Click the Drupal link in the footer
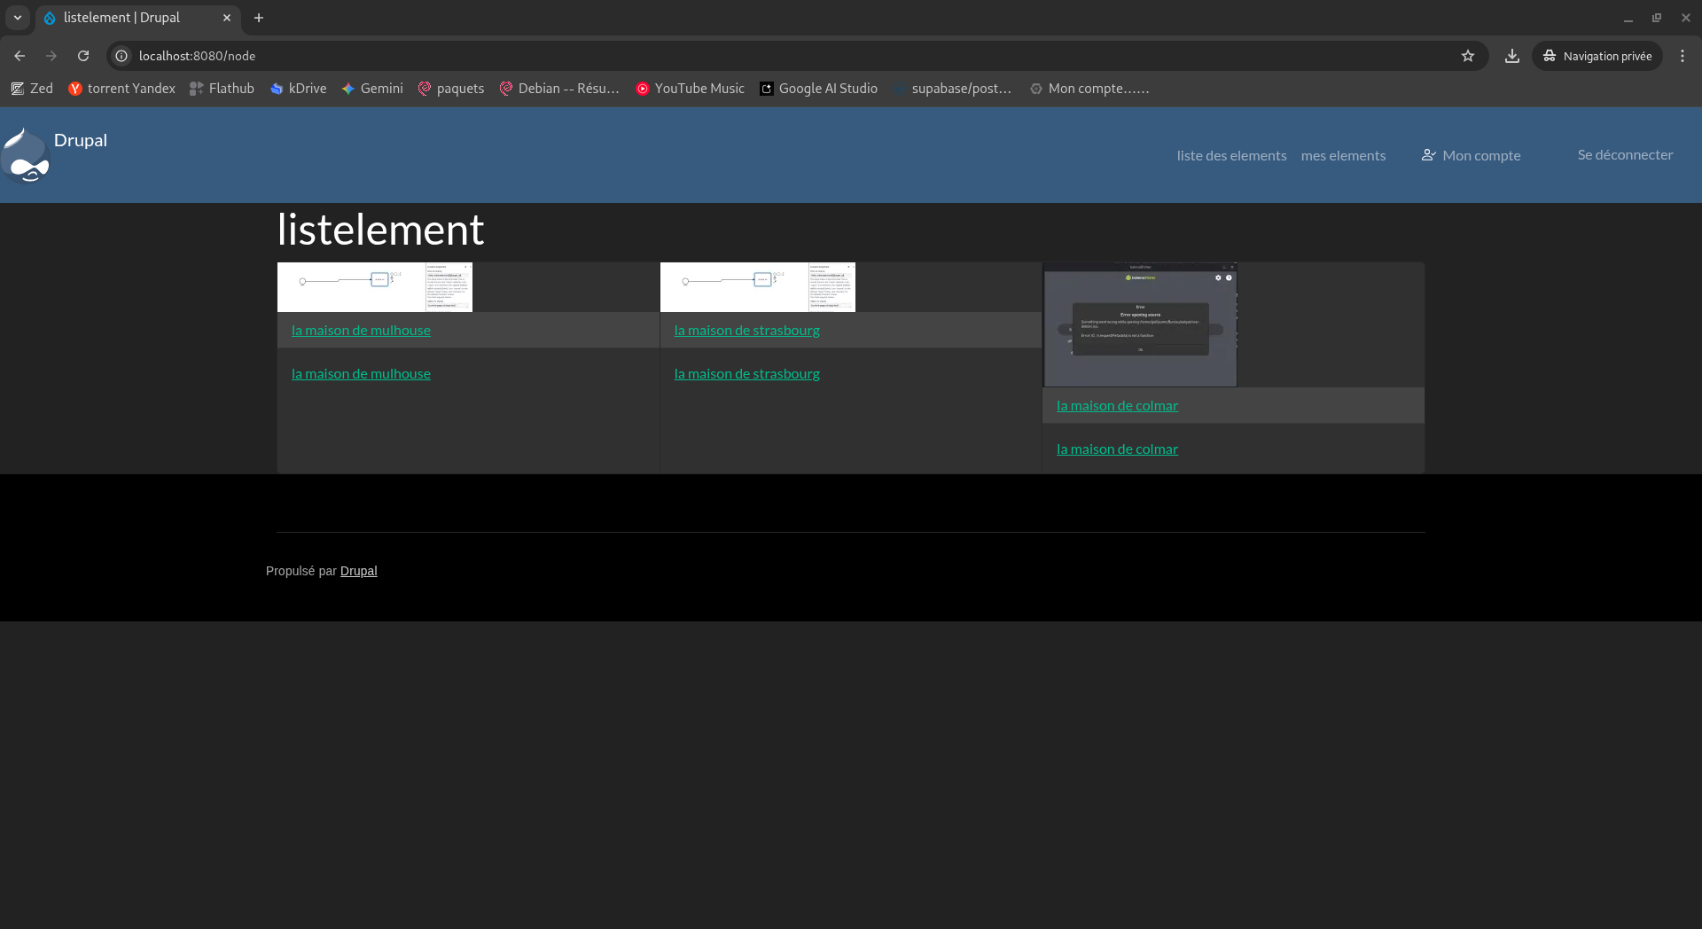 pyautogui.click(x=358, y=571)
